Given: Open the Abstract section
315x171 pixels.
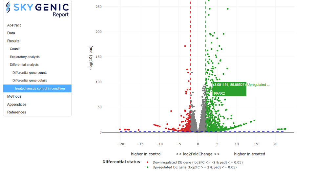Looking at the screenshot, I should tap(14, 25).
